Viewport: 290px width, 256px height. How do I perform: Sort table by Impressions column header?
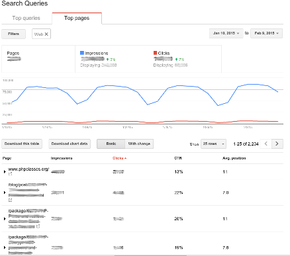coord(62,158)
